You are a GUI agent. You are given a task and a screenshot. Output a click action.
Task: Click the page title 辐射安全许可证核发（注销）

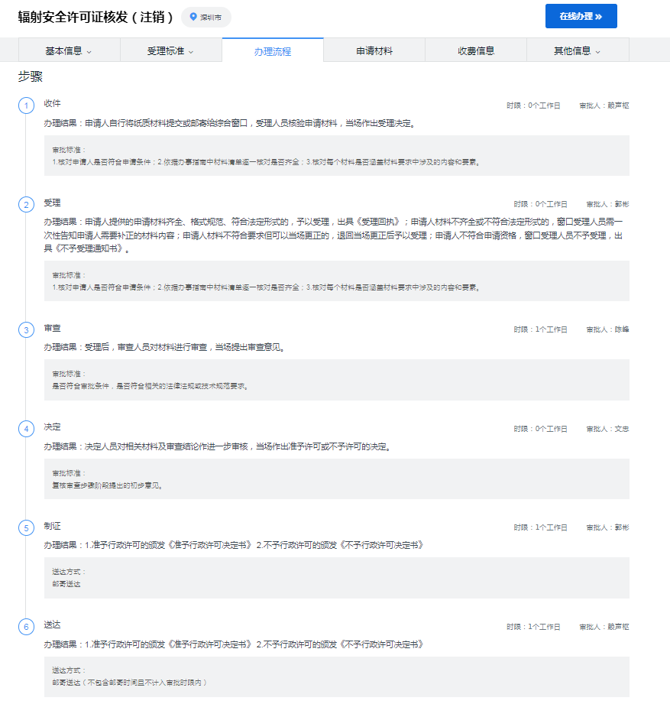click(95, 17)
